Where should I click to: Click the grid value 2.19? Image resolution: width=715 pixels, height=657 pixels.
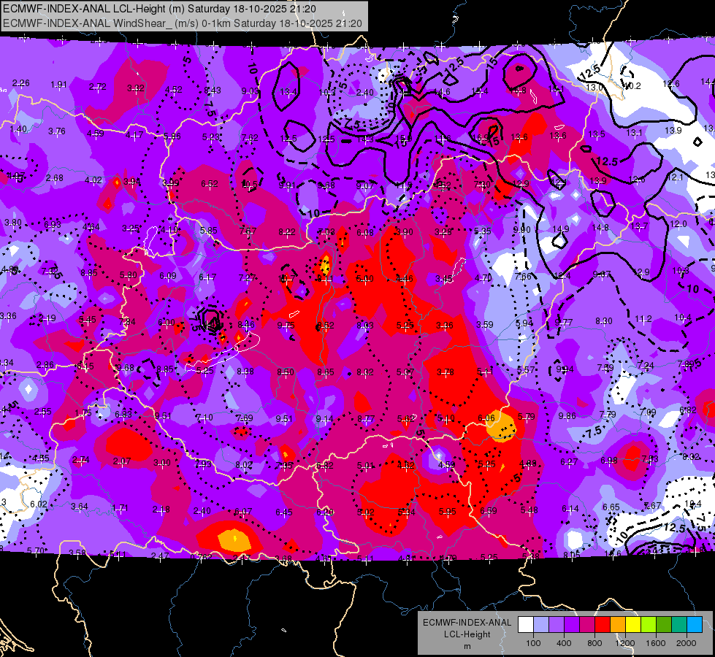[x=47, y=318]
